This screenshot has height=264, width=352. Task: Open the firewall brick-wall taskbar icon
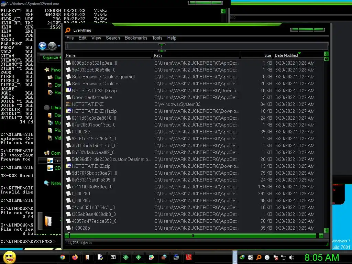164,257
